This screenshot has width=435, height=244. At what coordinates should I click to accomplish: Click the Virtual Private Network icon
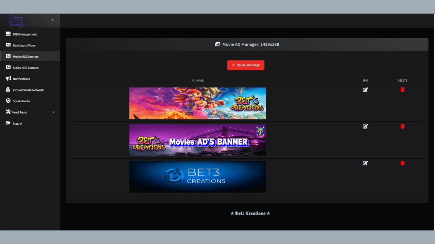click(8, 90)
